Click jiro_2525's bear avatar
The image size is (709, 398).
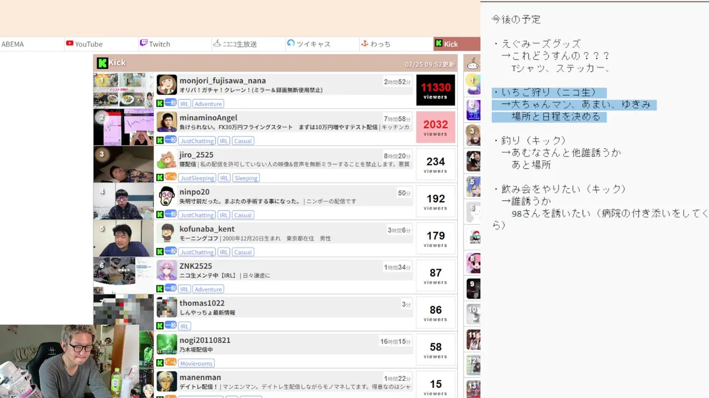click(167, 159)
